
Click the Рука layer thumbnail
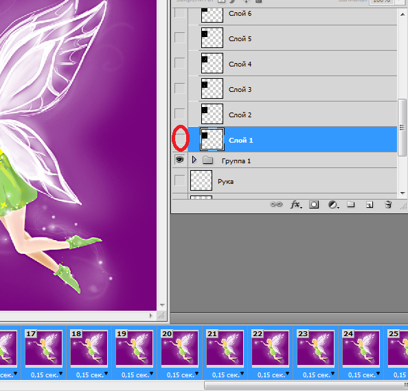tap(201, 180)
